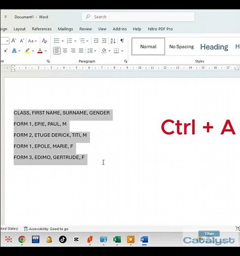Click the line FORM 3, EDIMO, GERTRUDE, F
The image size is (240, 256).
click(49, 157)
